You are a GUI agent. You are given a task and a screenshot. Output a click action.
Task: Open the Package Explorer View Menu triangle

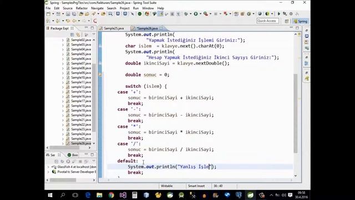[94, 34]
